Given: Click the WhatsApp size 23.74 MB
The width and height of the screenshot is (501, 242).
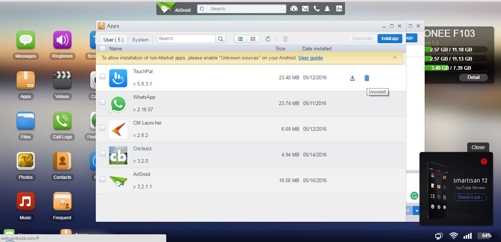Looking at the screenshot, I should [289, 104].
